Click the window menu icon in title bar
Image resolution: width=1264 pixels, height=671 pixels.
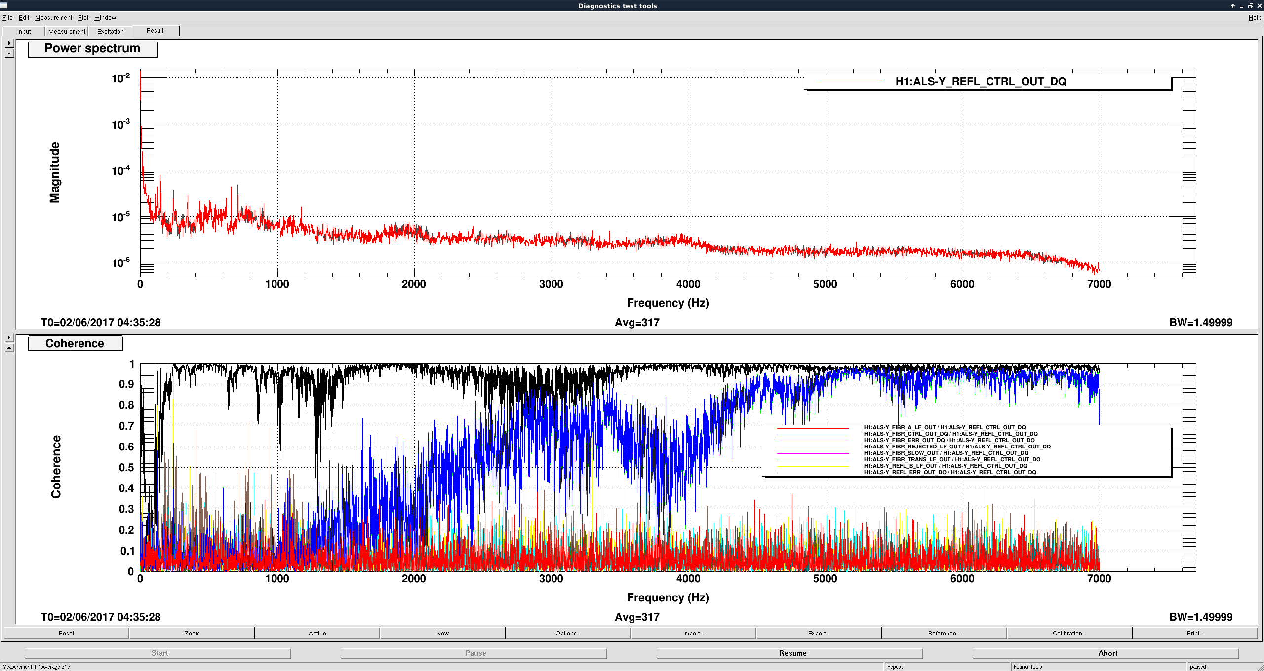point(4,5)
